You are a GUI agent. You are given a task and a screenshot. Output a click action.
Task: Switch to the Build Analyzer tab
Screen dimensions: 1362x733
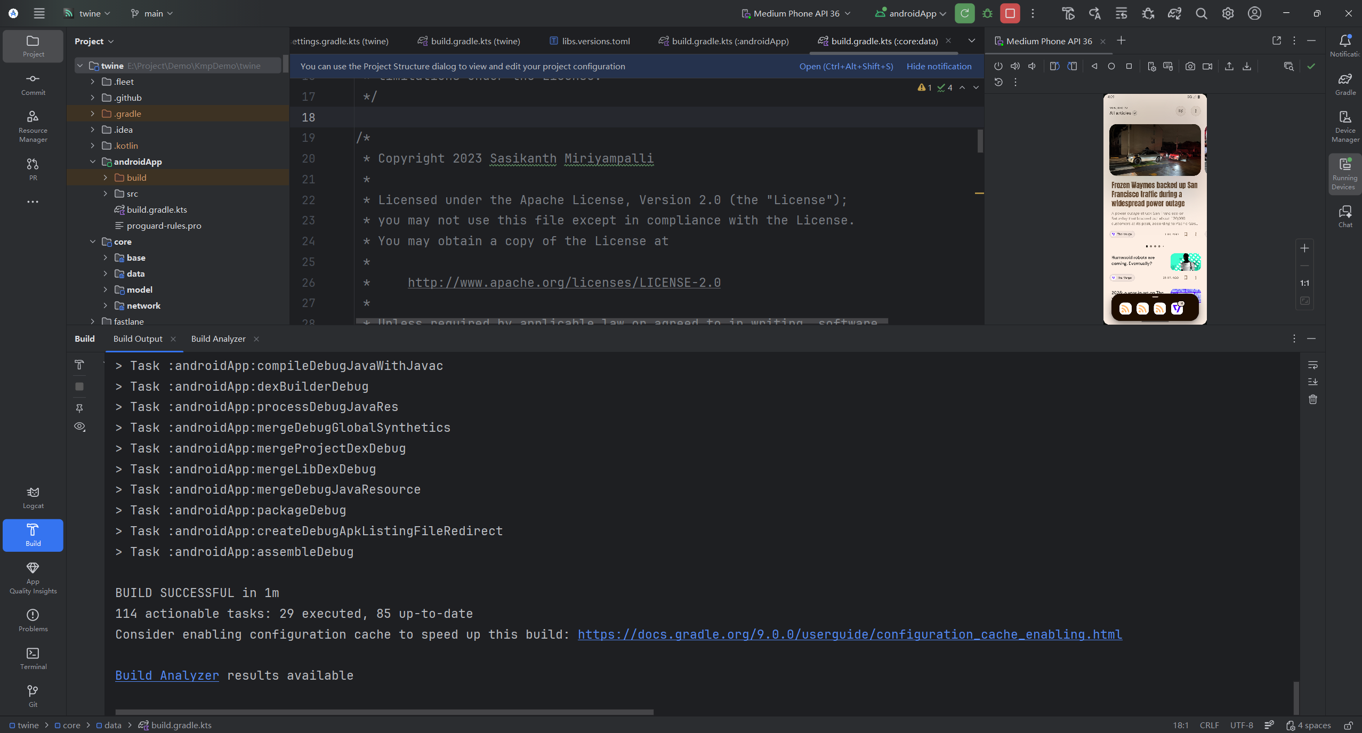(x=218, y=339)
